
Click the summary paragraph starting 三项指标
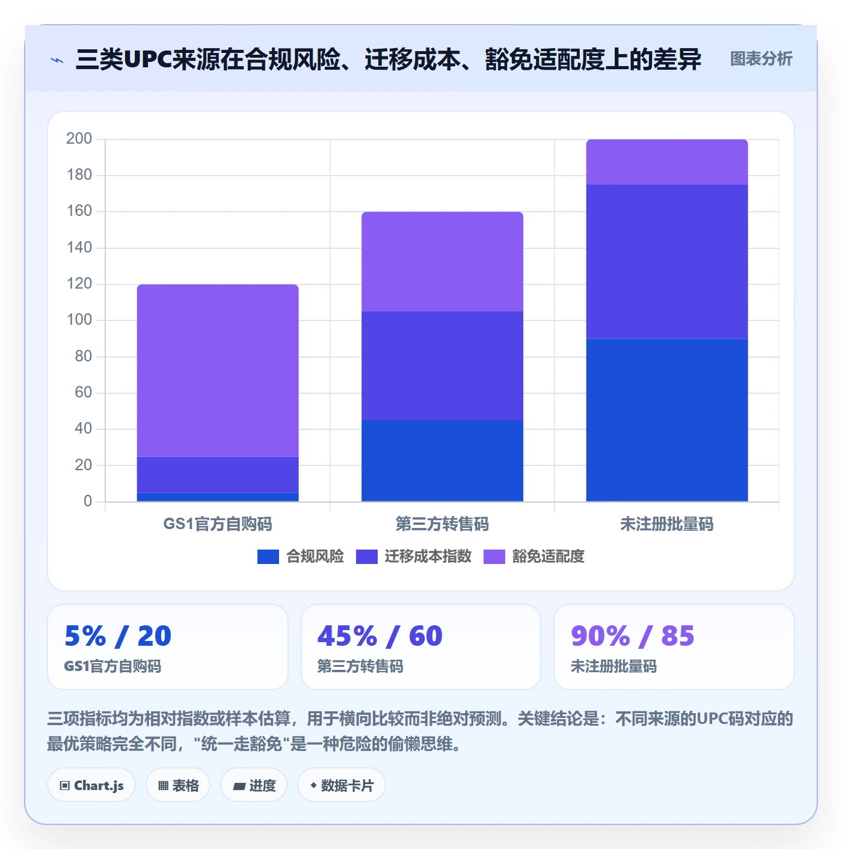coord(420,731)
